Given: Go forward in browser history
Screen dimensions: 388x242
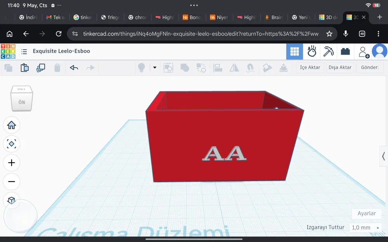Looking at the screenshot, I should 42,34.
